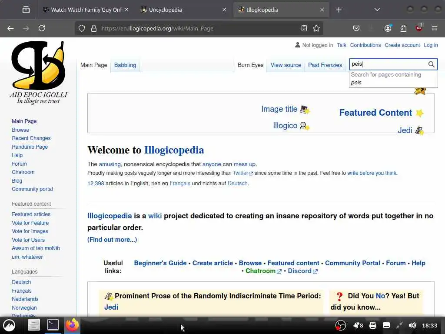
Task: Open the Chatroom sidebar link
Action: click(x=23, y=172)
